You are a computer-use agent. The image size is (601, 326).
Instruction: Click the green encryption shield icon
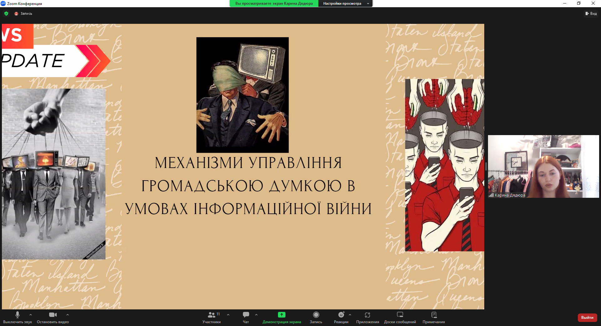click(x=6, y=13)
